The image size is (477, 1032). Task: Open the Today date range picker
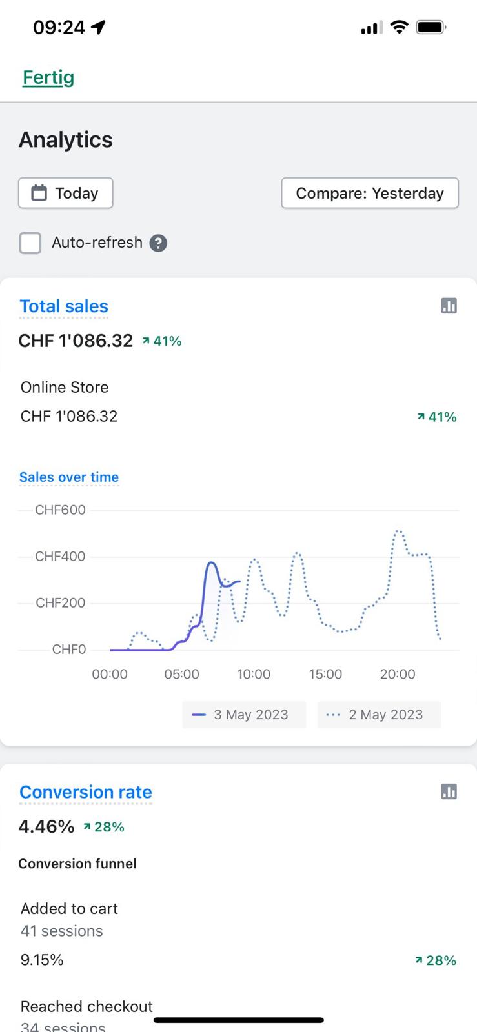pos(66,193)
